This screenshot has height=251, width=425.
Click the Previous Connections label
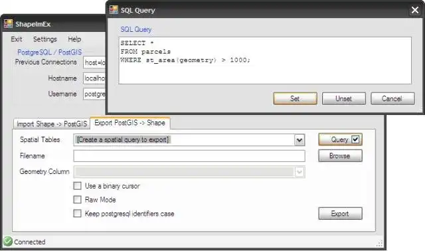(x=46, y=62)
